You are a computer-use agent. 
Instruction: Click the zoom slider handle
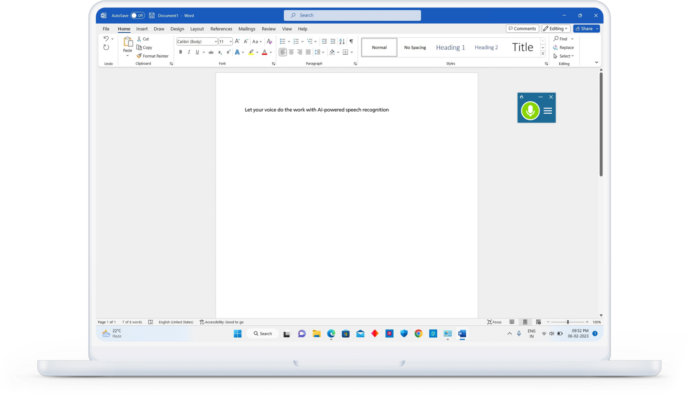568,322
